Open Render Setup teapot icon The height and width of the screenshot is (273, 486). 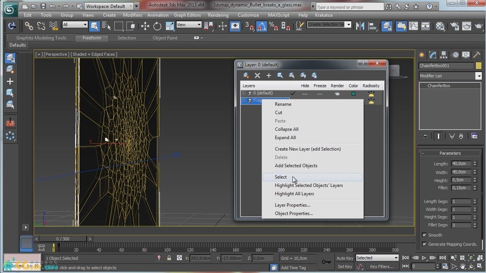click(x=454, y=26)
